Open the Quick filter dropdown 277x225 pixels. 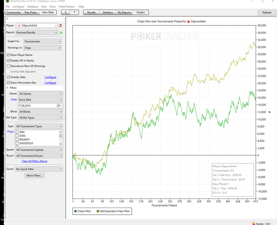(x=39, y=169)
